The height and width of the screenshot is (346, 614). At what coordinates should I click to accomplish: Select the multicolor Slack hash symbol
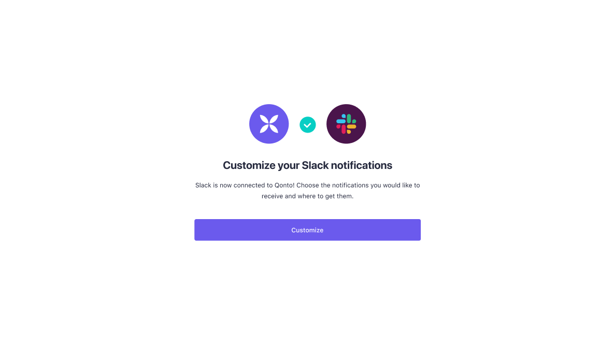pos(346,124)
